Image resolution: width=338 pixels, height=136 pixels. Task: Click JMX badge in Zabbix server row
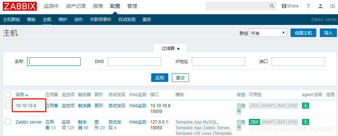[x=281, y=122]
